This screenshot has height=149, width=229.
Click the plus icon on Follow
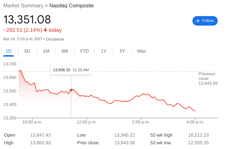pos(198,21)
